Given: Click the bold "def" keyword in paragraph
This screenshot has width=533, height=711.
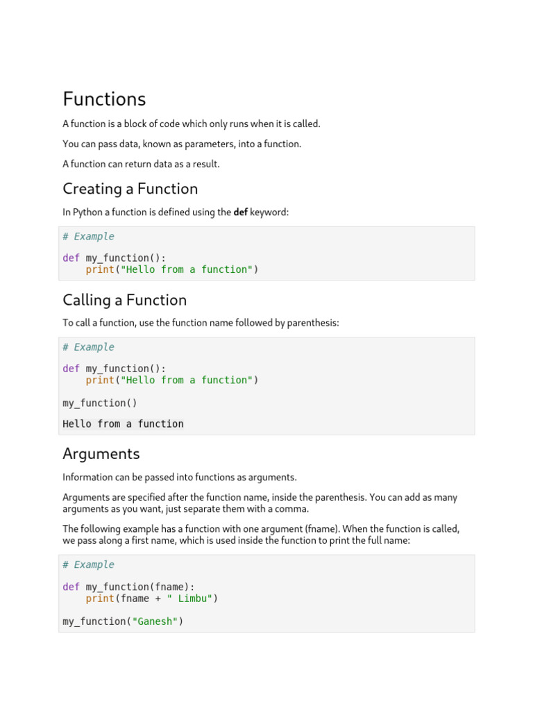Looking at the screenshot, I should 240,212.
